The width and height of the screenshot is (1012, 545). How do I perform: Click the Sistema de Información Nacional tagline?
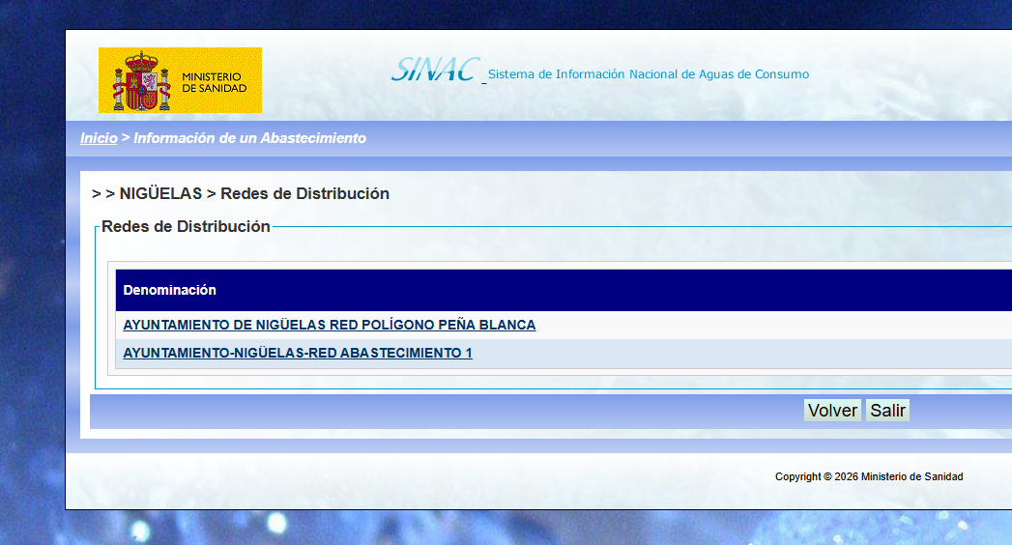coord(649,74)
